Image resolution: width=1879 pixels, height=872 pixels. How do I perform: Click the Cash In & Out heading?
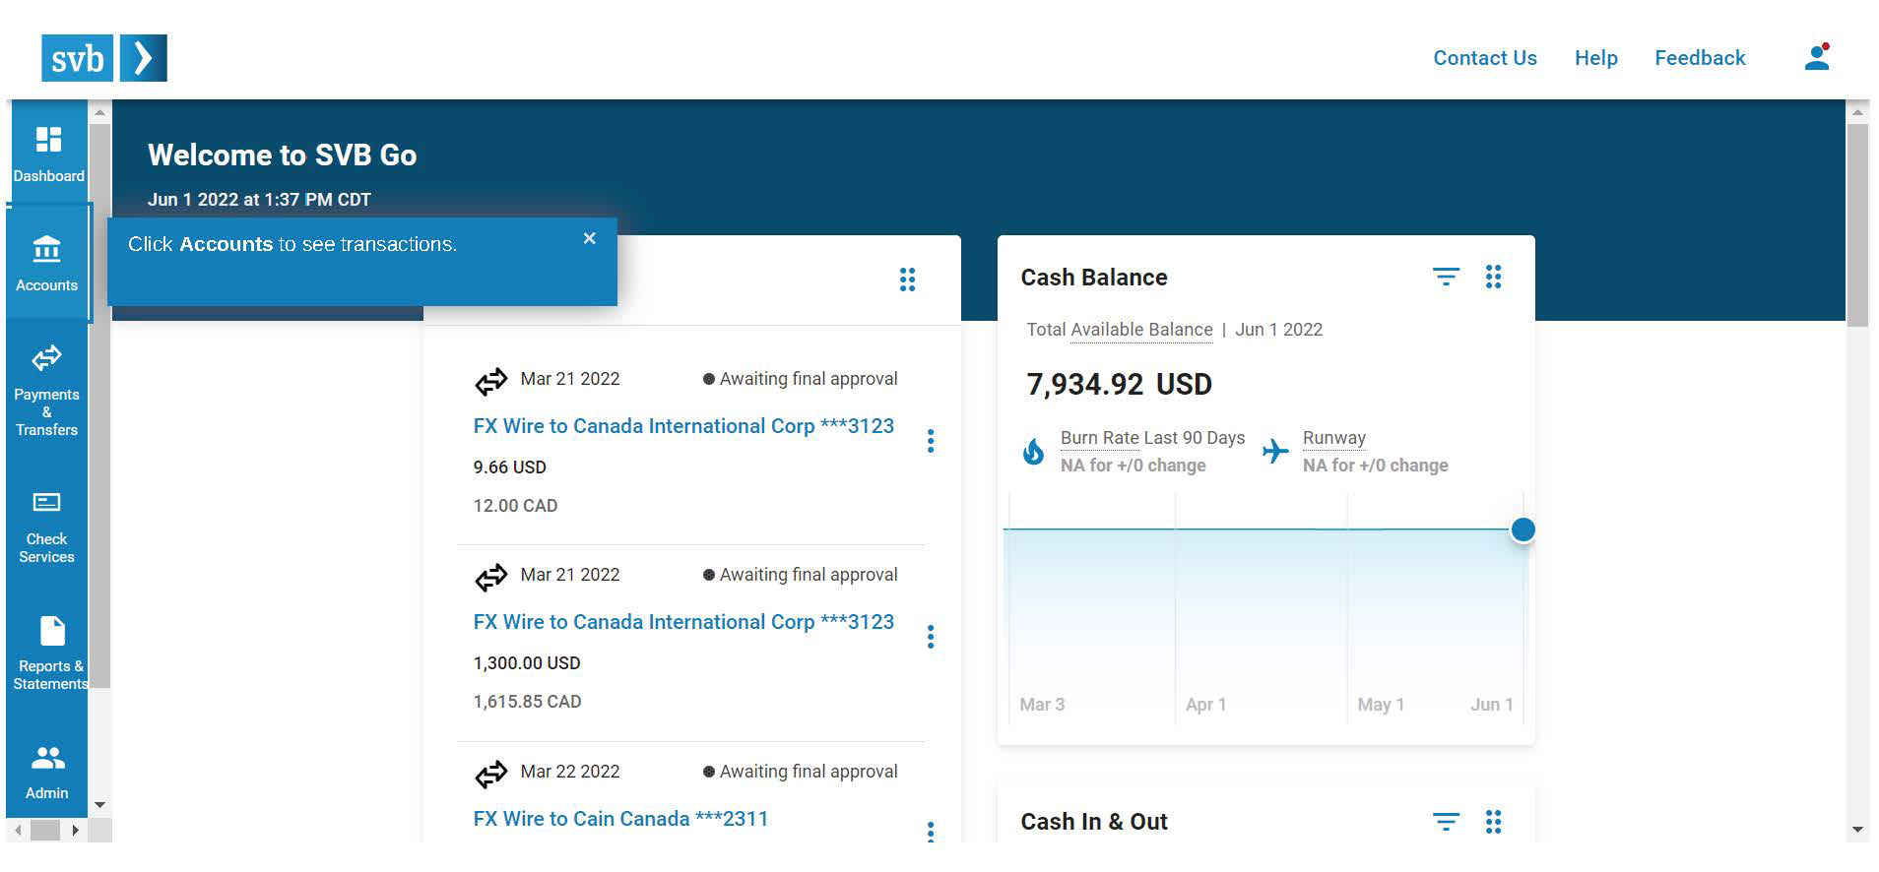[1094, 822]
